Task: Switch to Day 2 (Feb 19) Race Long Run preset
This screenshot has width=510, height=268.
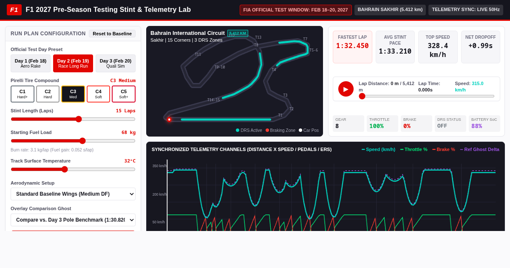Action: [x=73, y=63]
